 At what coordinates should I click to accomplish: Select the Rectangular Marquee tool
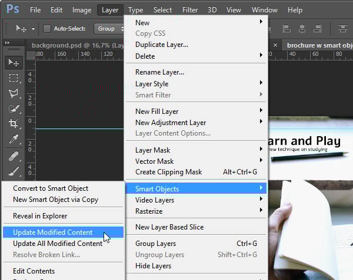point(14,77)
